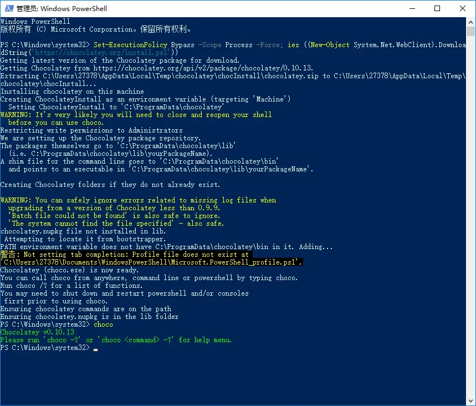This screenshot has height=406, width=476.
Task: Click 'Creating ChocolateyInstall as an environment variable' line
Action: [x=145, y=99]
